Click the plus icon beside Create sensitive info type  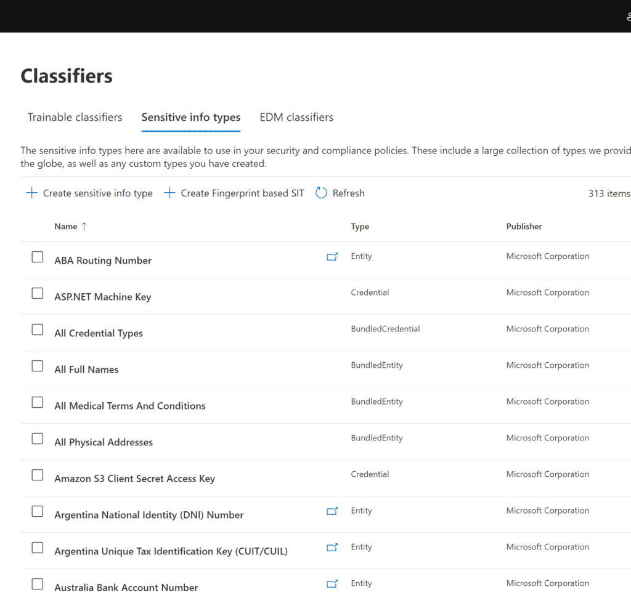pyautogui.click(x=31, y=193)
